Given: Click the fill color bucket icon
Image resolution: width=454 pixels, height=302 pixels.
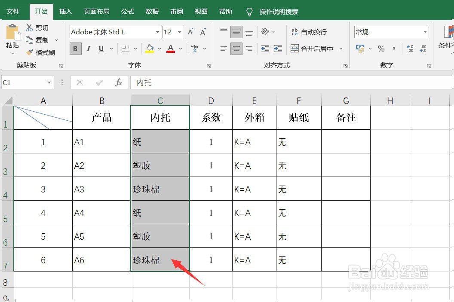Looking at the screenshot, I should pos(150,49).
